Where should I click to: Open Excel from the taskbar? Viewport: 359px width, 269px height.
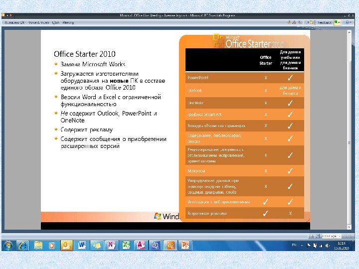(126, 246)
